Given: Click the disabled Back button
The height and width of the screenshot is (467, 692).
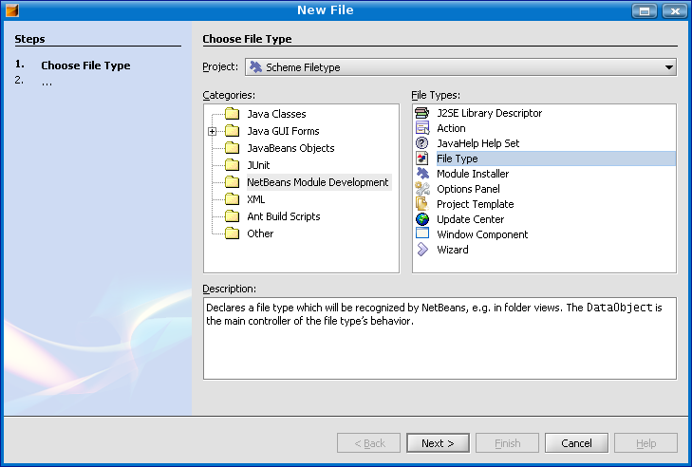Looking at the screenshot, I should pyautogui.click(x=369, y=442).
